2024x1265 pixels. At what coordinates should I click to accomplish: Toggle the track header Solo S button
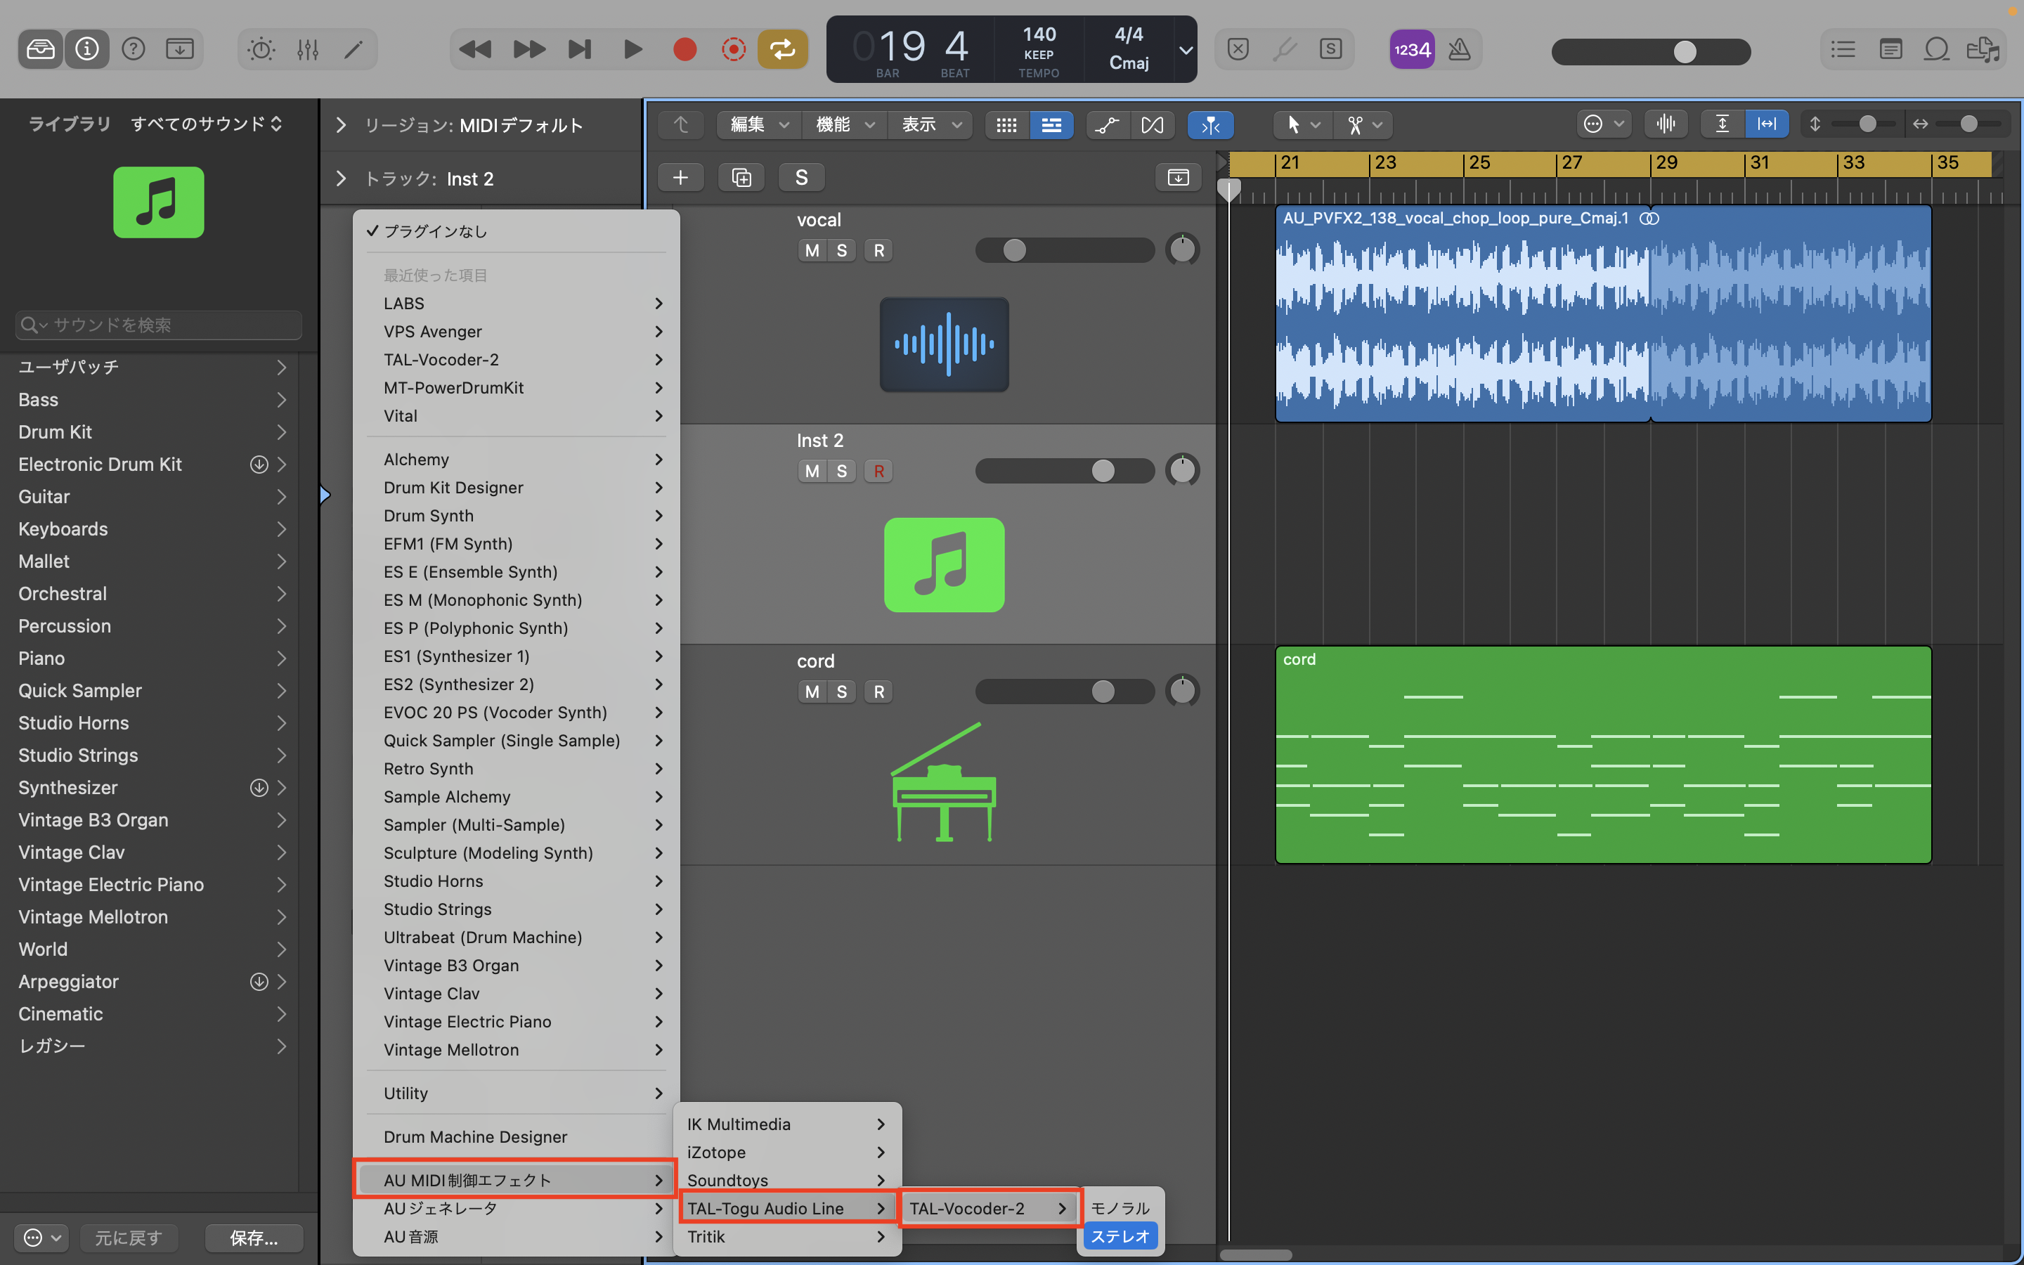pos(801,177)
